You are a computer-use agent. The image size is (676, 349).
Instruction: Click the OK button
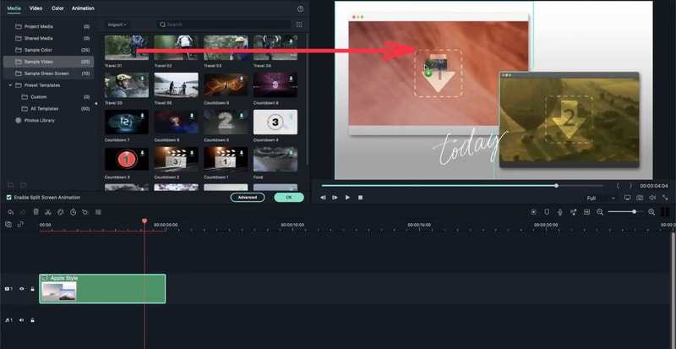tap(289, 197)
